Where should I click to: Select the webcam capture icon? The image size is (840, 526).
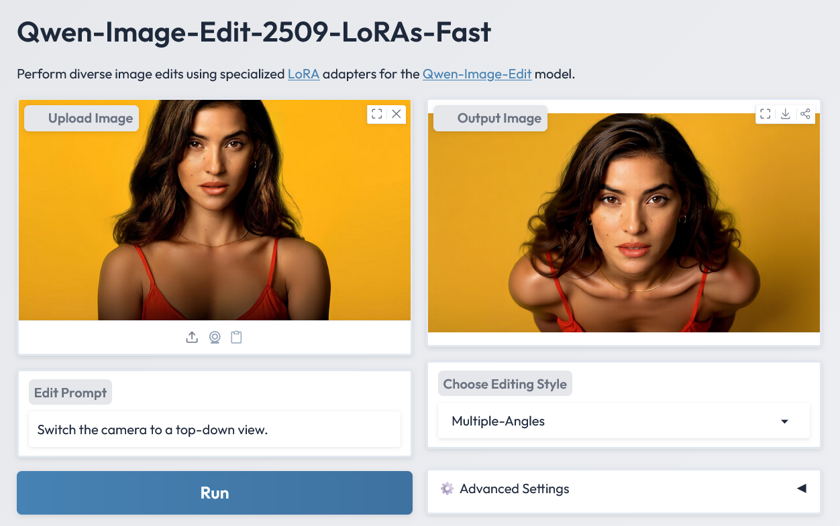tap(215, 337)
